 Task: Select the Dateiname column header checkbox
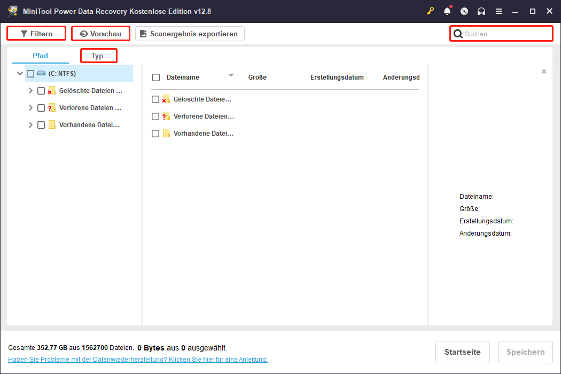156,77
